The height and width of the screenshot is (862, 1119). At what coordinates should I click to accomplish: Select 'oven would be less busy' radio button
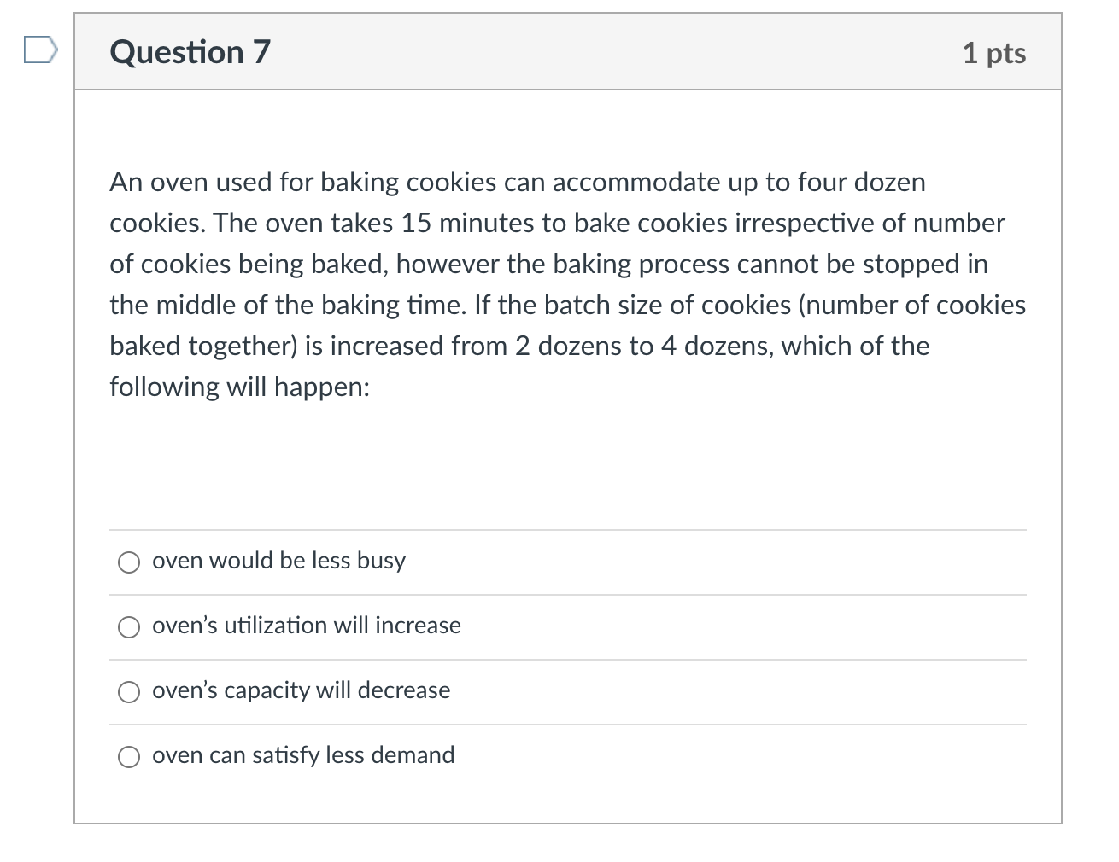[128, 562]
